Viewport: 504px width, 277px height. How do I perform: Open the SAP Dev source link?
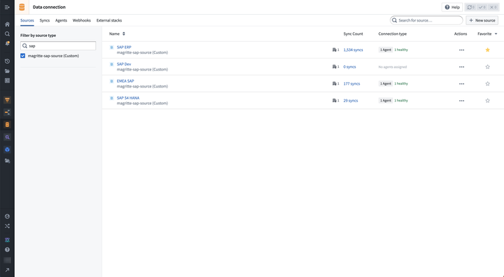coord(124,64)
